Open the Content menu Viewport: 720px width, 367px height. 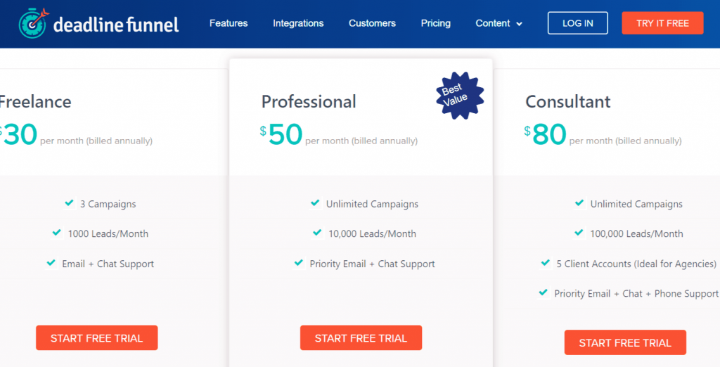[x=499, y=23]
